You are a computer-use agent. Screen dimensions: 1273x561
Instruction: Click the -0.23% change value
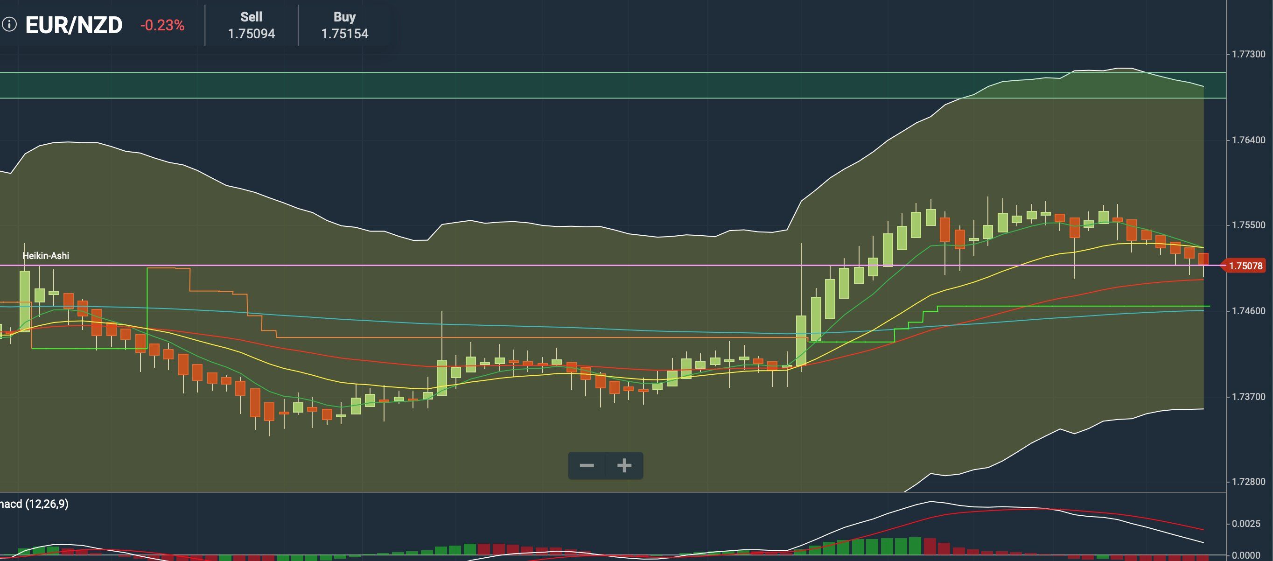(x=162, y=25)
